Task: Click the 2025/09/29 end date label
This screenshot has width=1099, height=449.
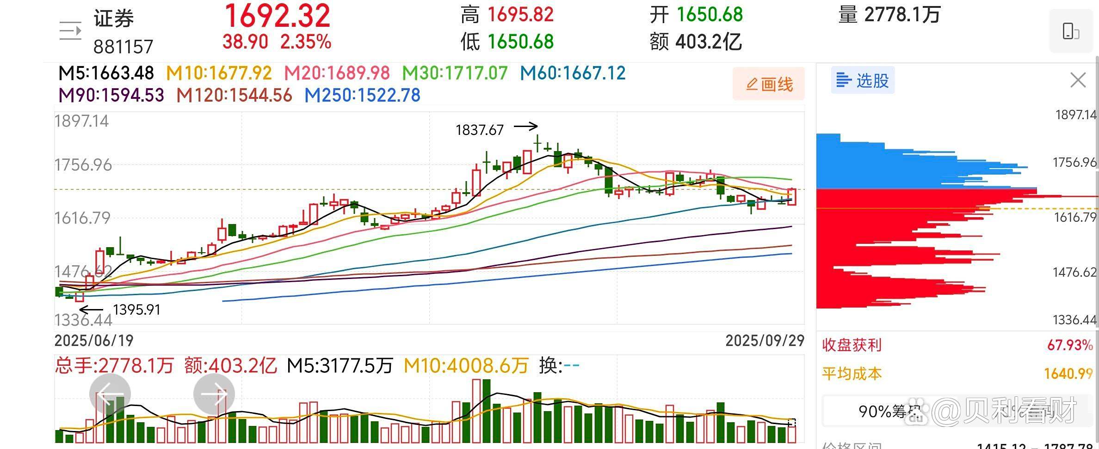Action: (765, 340)
